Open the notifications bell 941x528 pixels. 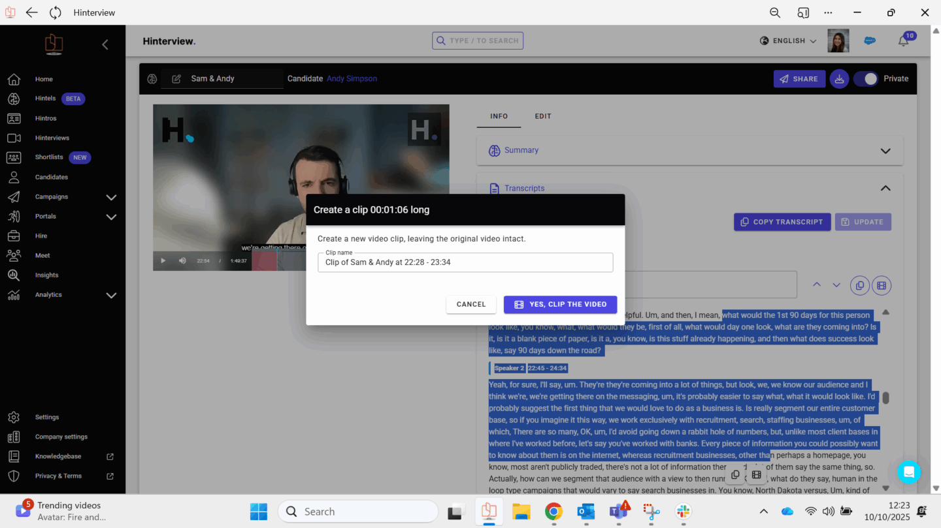903,41
